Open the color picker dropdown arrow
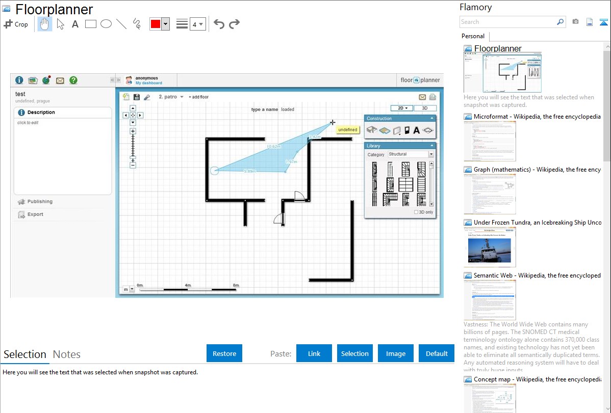This screenshot has width=611, height=413. [166, 24]
